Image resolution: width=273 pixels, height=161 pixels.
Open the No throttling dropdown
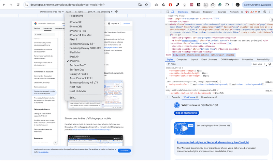coord(105,12)
